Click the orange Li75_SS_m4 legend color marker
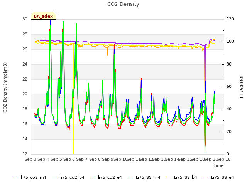 pyautogui.click(x=130, y=178)
